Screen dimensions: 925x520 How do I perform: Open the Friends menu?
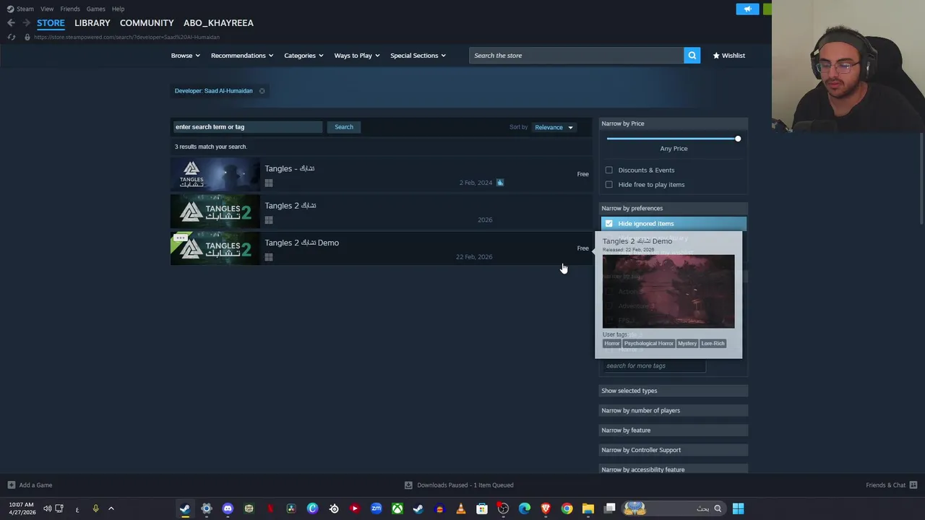point(70,9)
